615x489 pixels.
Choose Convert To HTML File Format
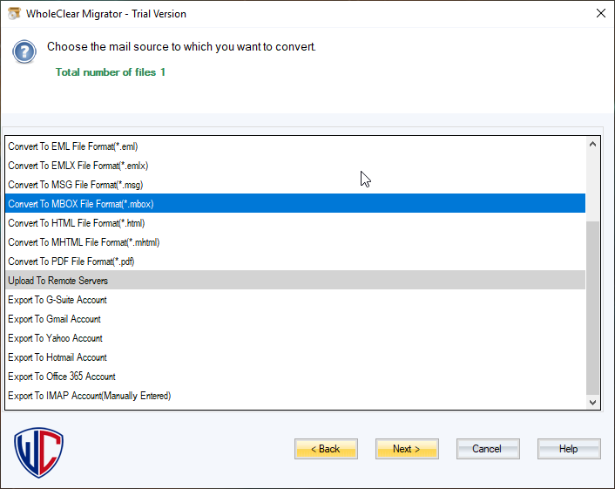click(76, 223)
